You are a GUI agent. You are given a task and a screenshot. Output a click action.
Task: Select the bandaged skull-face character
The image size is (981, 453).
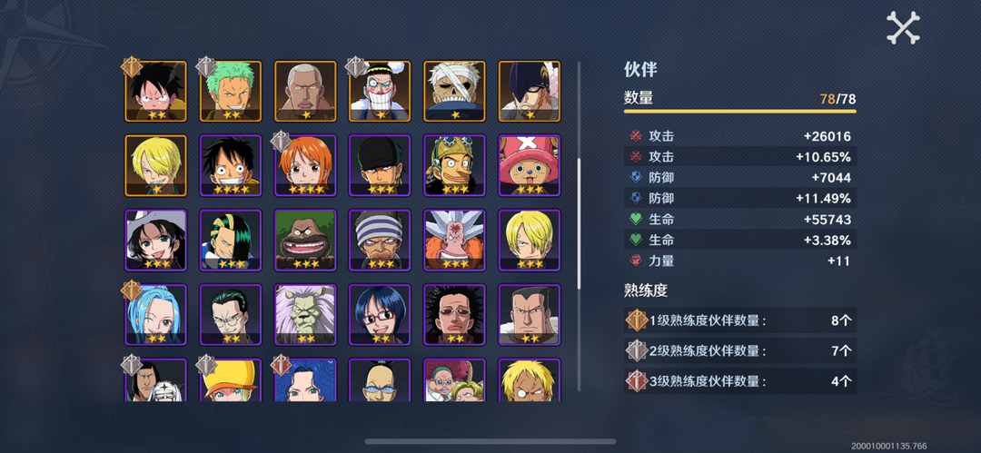tap(454, 91)
